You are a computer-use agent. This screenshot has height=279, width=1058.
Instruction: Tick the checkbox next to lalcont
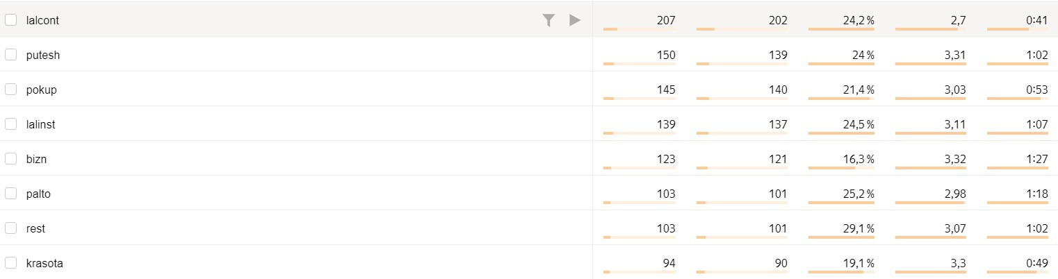[x=10, y=20]
